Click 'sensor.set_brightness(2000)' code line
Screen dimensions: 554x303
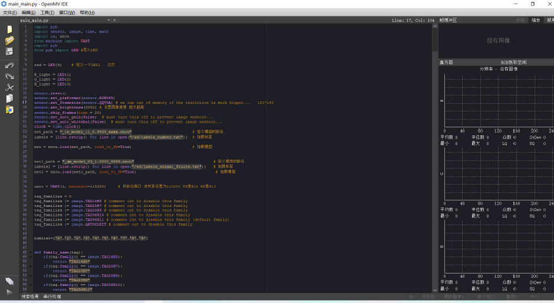(x=65, y=107)
